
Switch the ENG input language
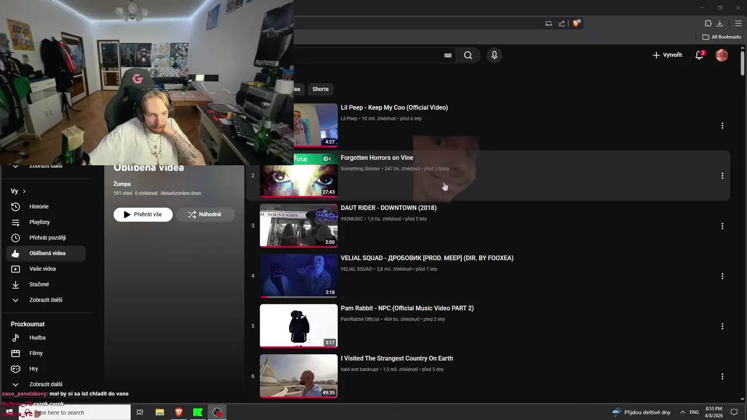pyautogui.click(x=694, y=412)
